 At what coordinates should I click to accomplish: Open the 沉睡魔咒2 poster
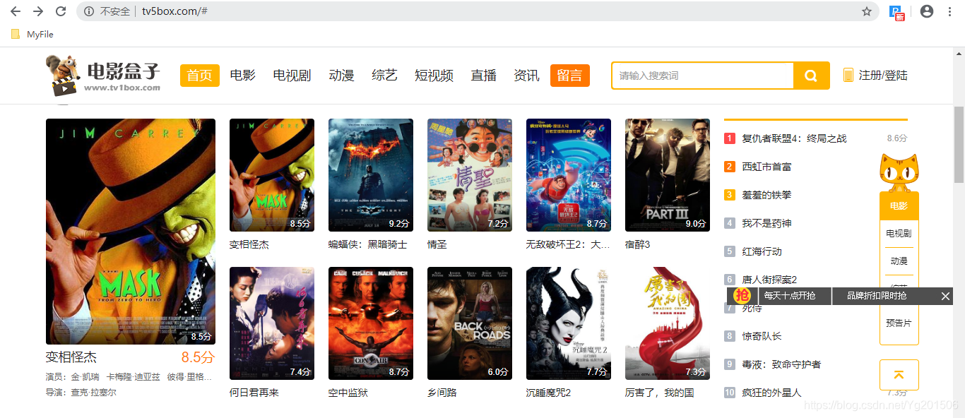tap(569, 323)
